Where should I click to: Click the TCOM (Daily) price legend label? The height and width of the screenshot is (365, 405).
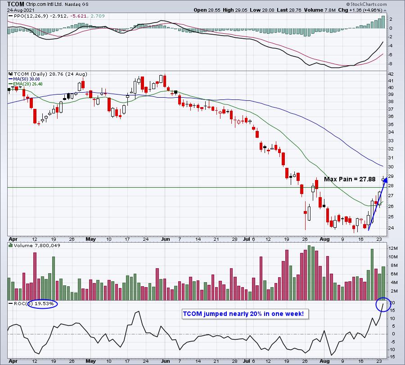click(49, 73)
